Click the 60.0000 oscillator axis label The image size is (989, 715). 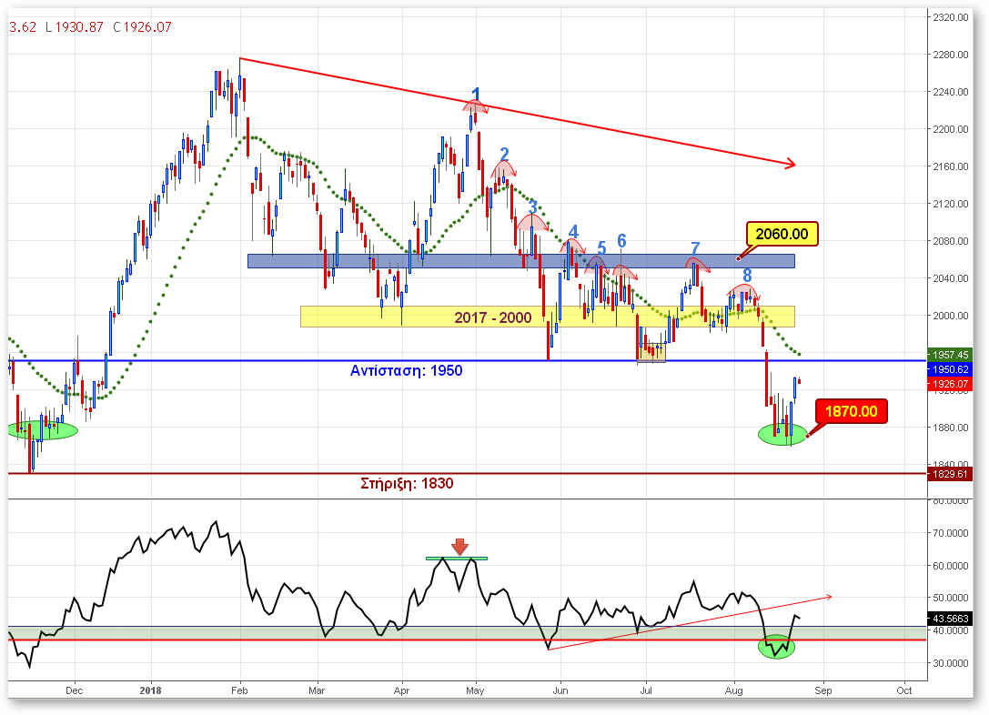tap(951, 566)
